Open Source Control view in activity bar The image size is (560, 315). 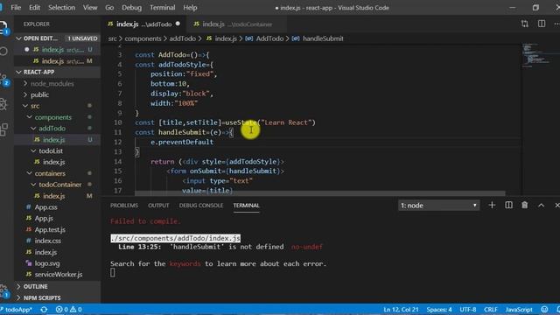(3, 80)
